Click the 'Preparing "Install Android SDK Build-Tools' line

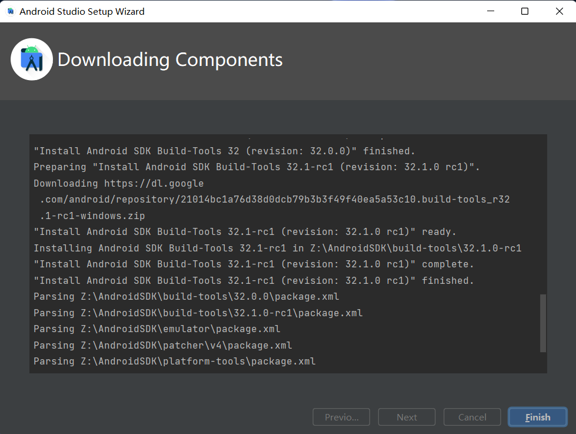point(257,167)
